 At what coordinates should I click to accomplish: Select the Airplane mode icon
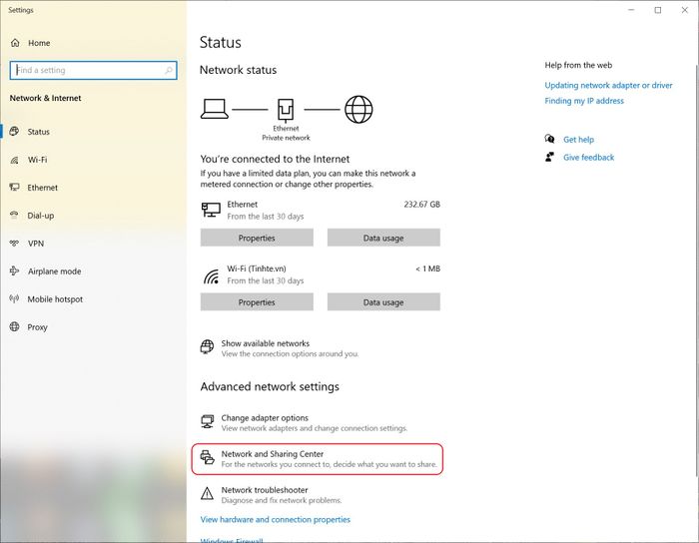click(14, 271)
